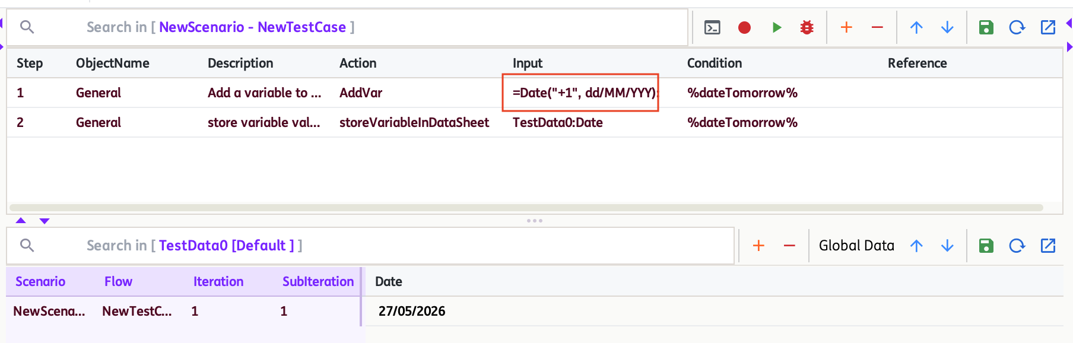Focus the NewScenario - NewTestCase search field

[347, 27]
